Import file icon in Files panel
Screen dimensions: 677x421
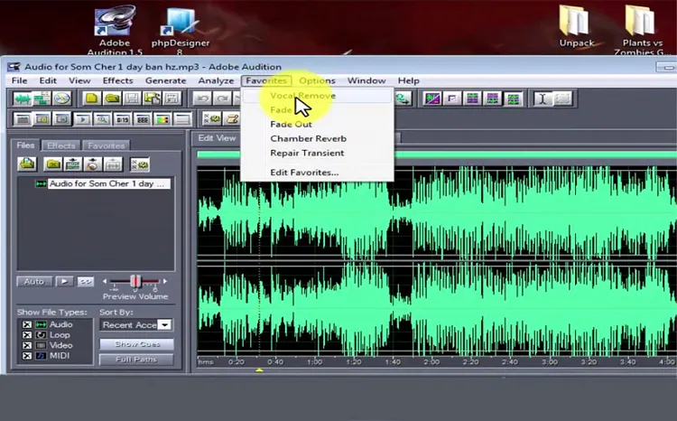tap(27, 164)
